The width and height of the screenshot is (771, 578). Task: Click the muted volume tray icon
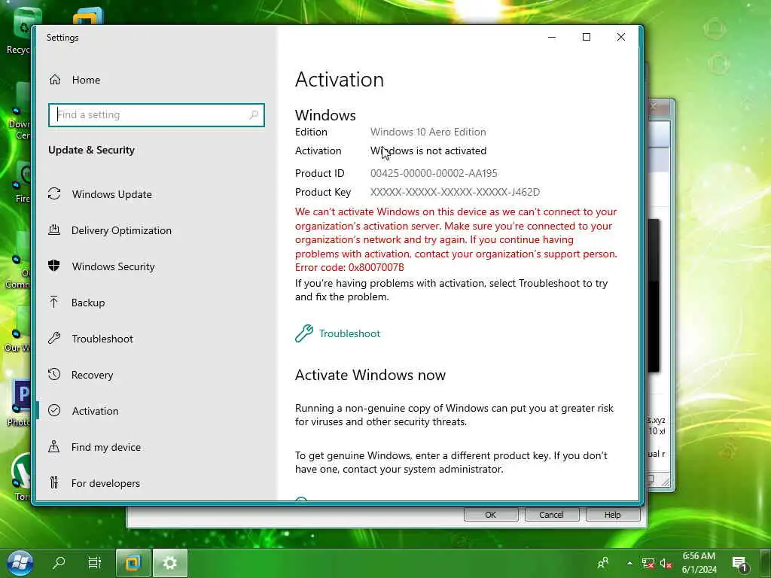click(x=666, y=563)
